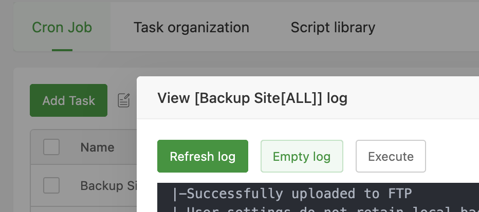Click the 'User settings' log line
479x212 pixels.
coord(308,208)
